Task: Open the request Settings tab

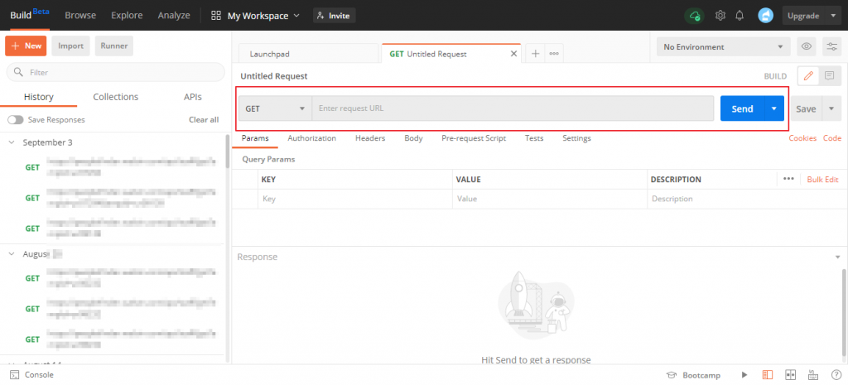Action: click(x=576, y=138)
